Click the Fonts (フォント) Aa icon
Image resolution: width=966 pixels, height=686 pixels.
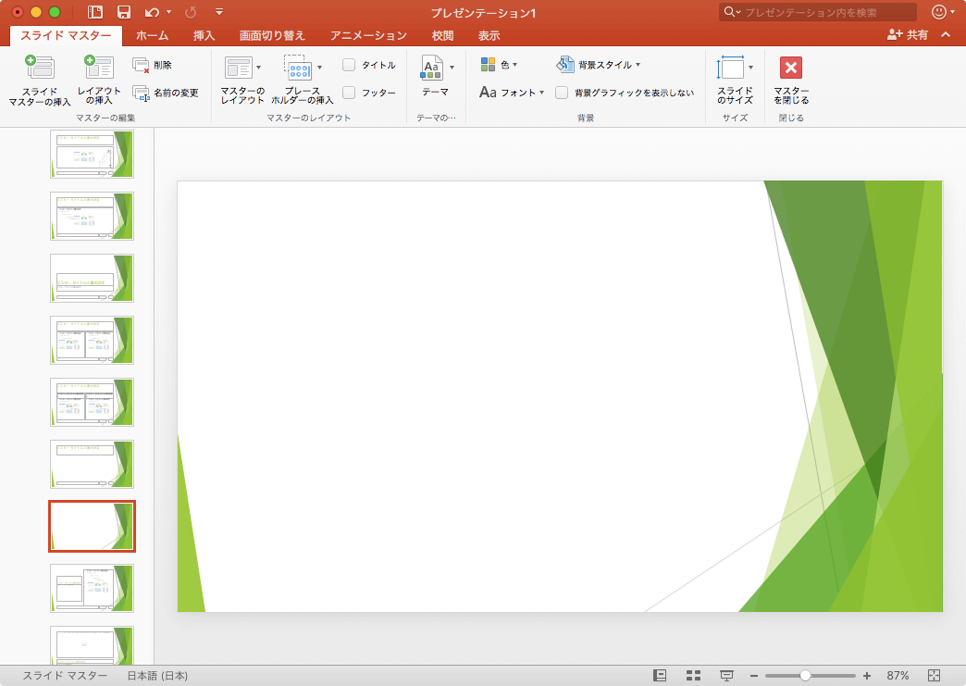[488, 93]
